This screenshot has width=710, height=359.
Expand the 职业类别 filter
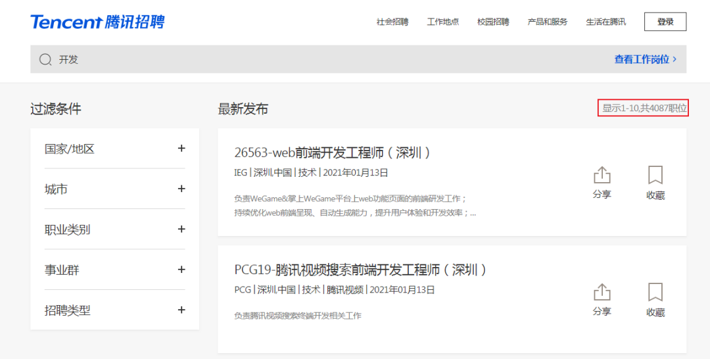click(x=181, y=229)
